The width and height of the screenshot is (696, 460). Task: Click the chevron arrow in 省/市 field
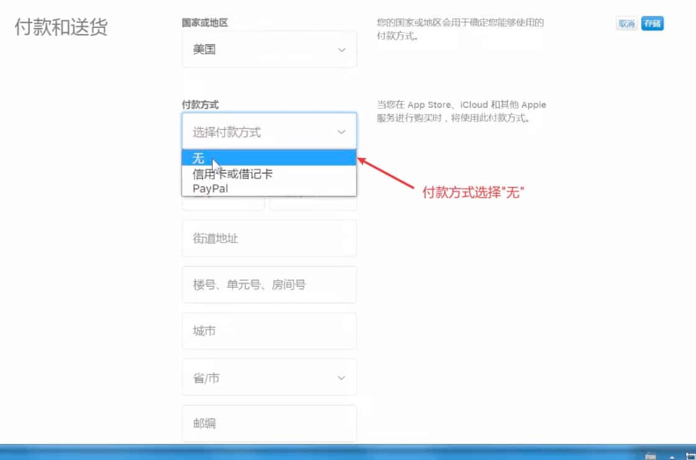pos(341,378)
